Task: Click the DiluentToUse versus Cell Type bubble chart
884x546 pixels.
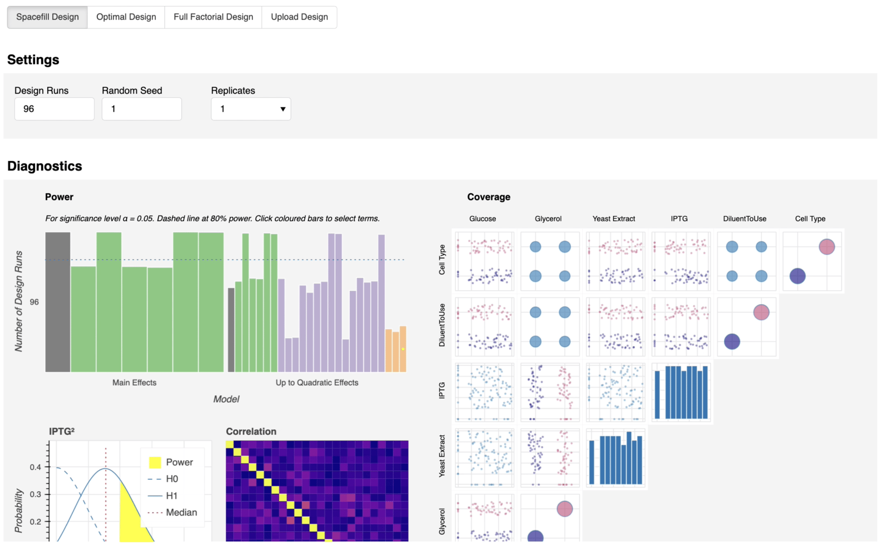Action: point(746,261)
